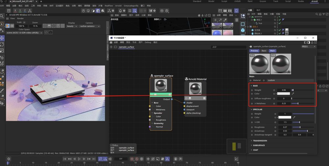Click the lock icon in node attribute panel
Viewport: 329px width, 166px height.
click(312, 42)
